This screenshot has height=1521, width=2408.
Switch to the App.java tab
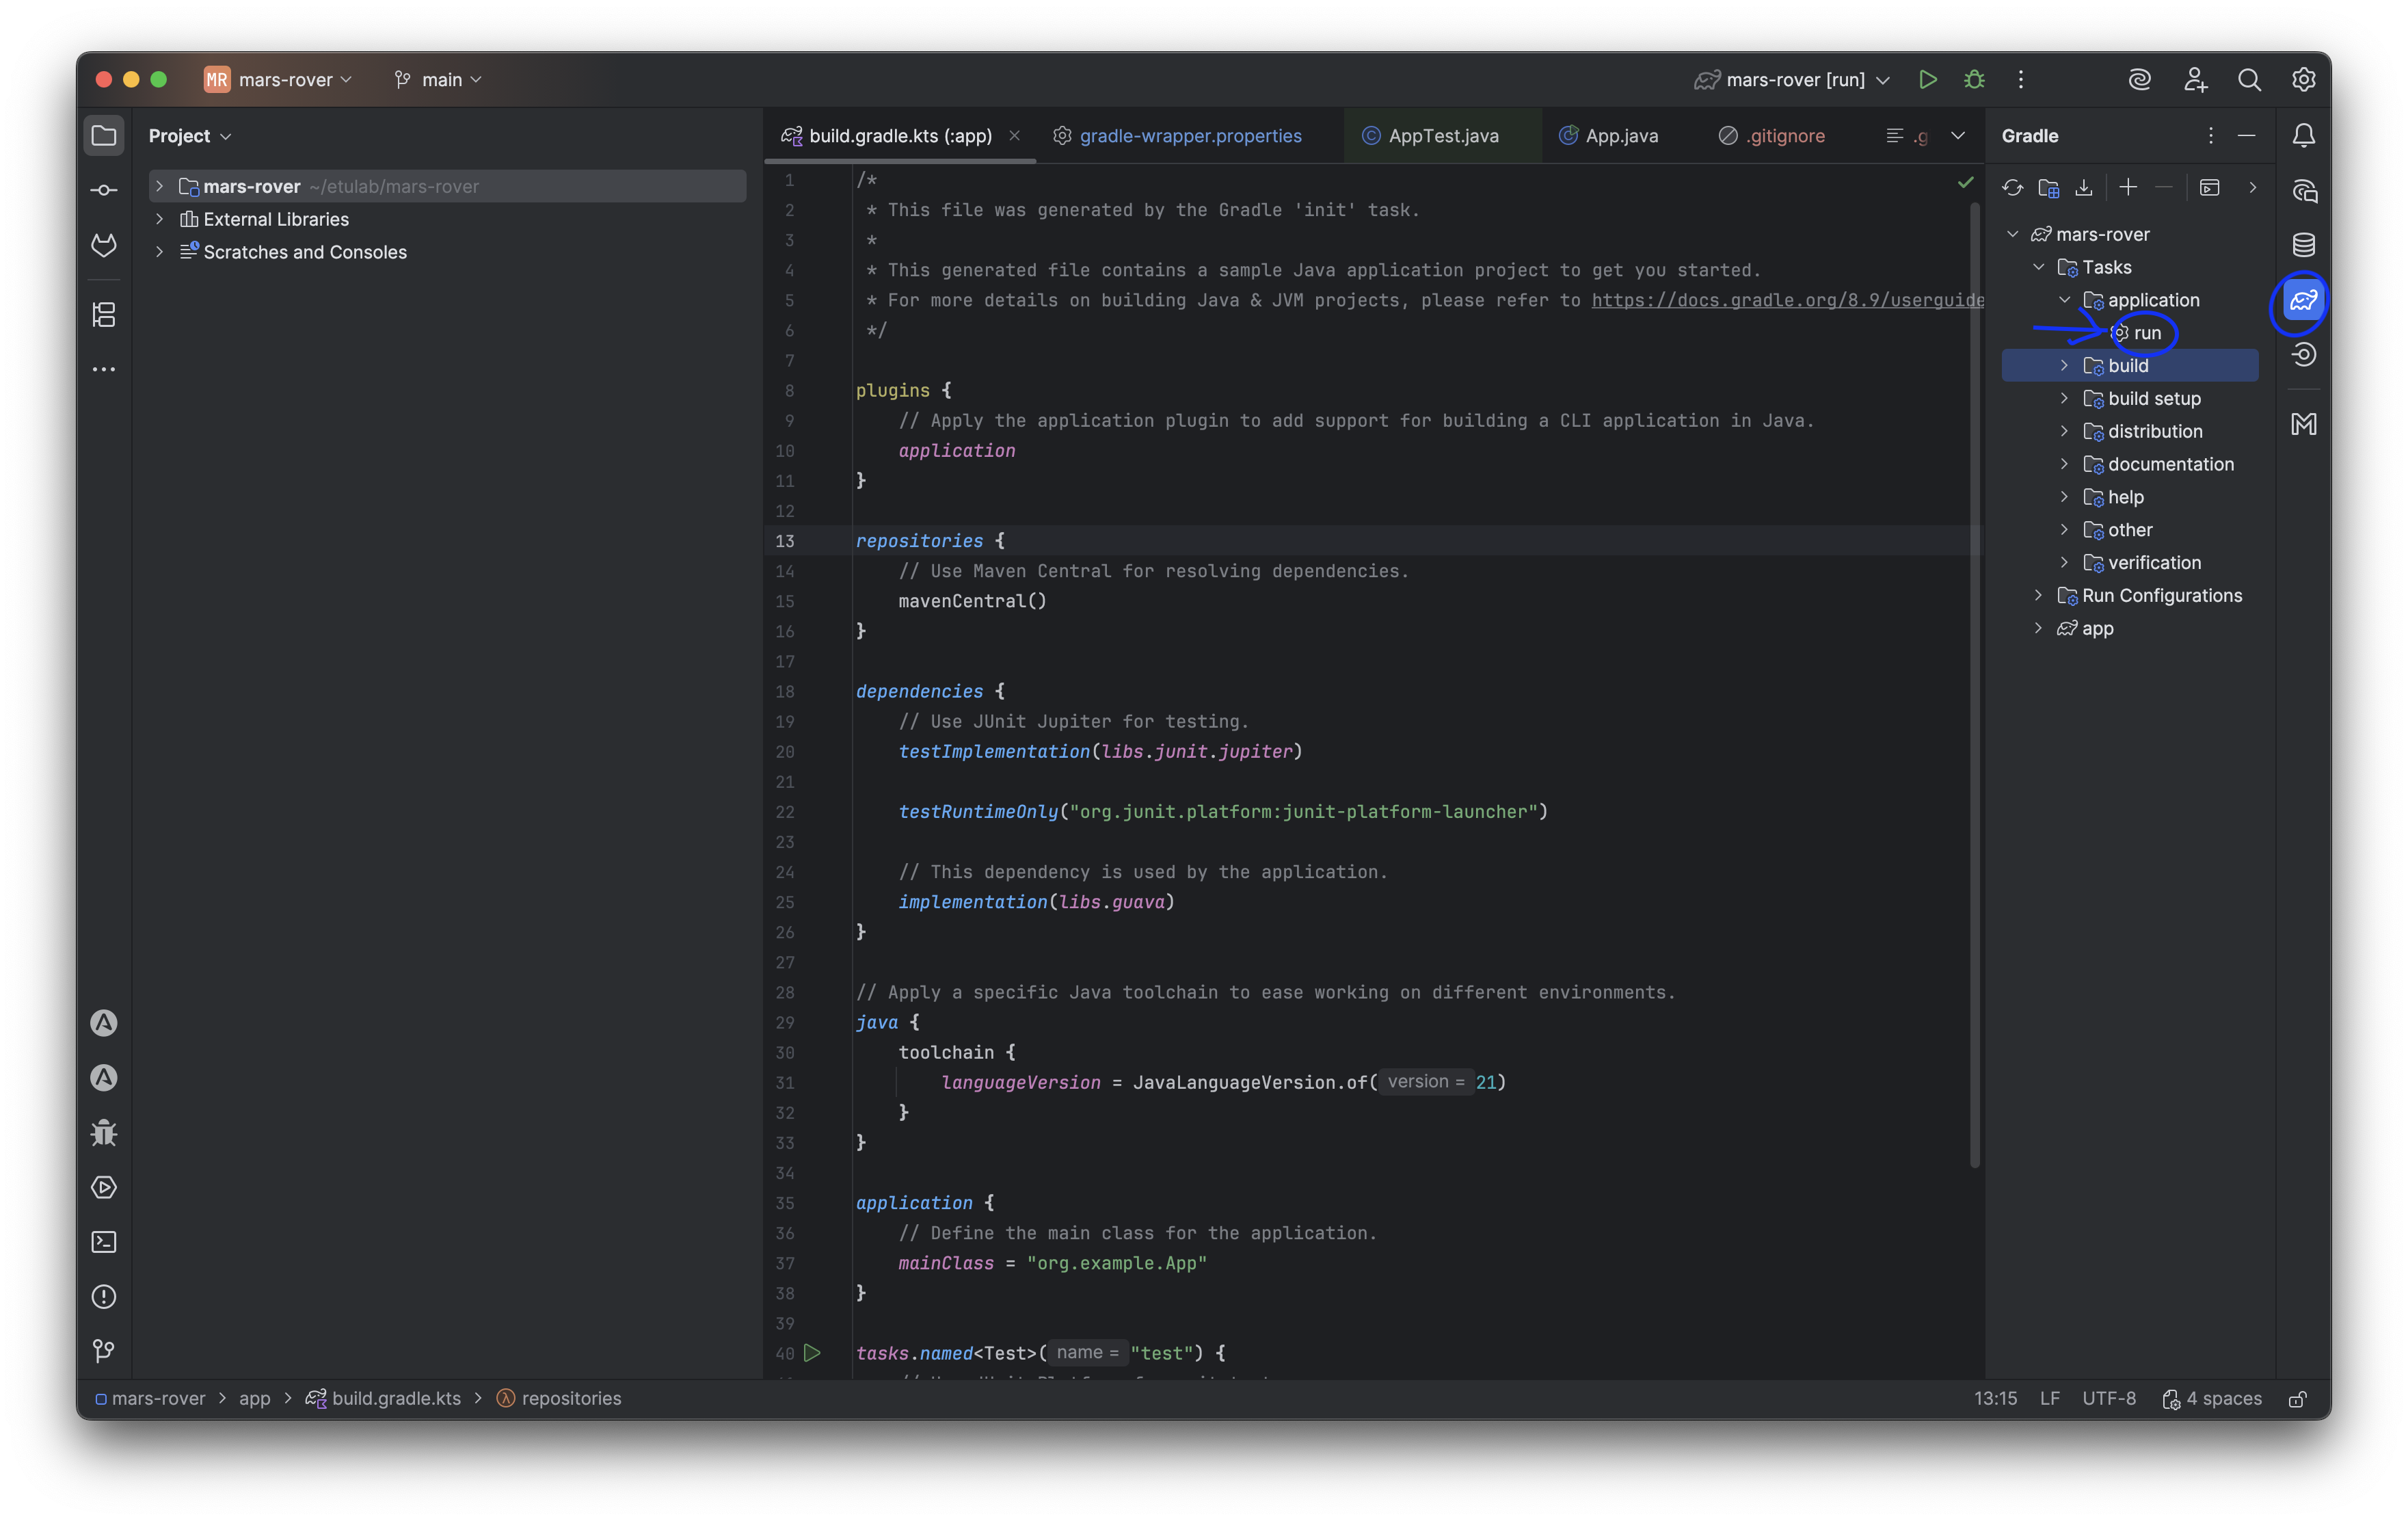click(1620, 136)
